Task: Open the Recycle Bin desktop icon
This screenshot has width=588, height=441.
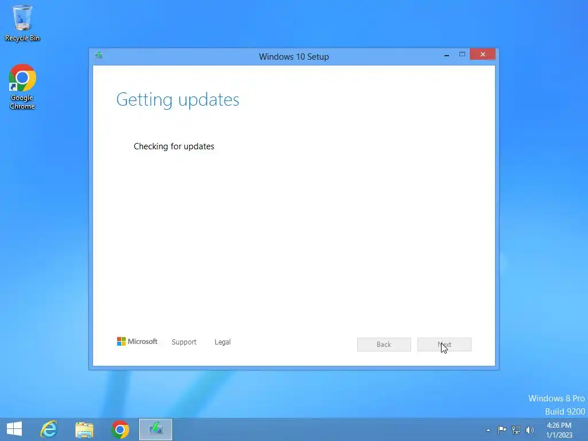Action: click(22, 23)
